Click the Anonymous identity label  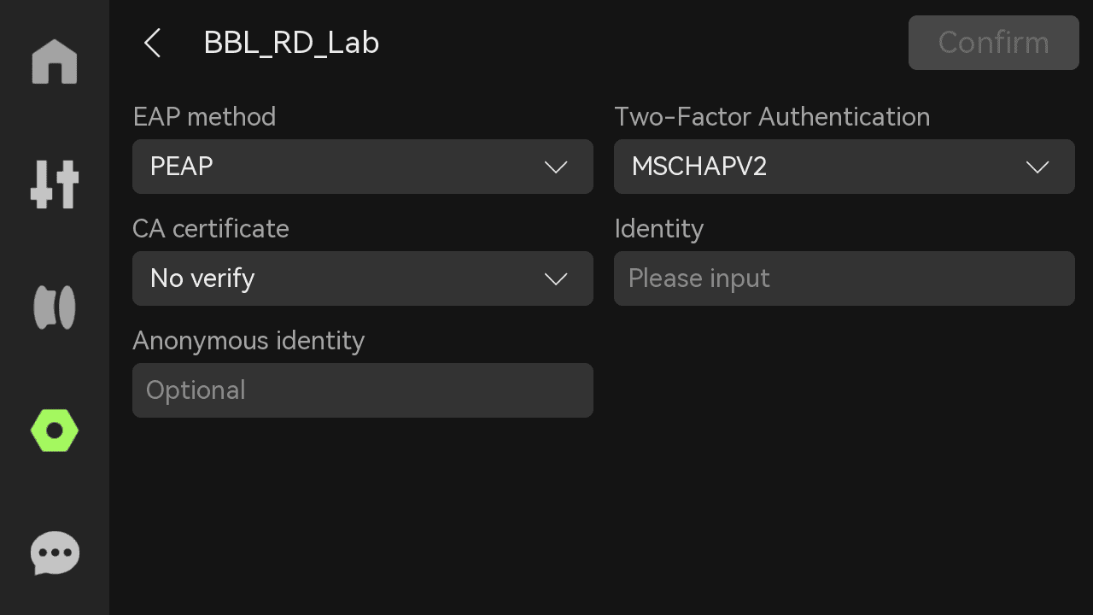[x=248, y=341]
